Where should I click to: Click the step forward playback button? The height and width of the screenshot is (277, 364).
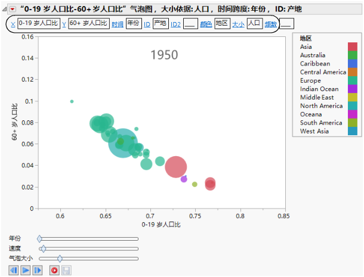(x=38, y=270)
